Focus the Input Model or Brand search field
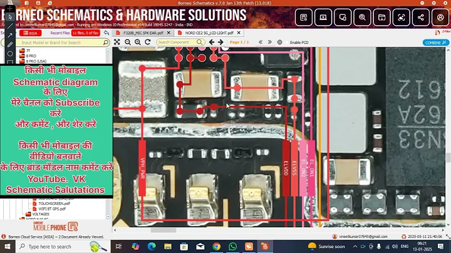The height and width of the screenshot is (253, 451). tap(56, 43)
